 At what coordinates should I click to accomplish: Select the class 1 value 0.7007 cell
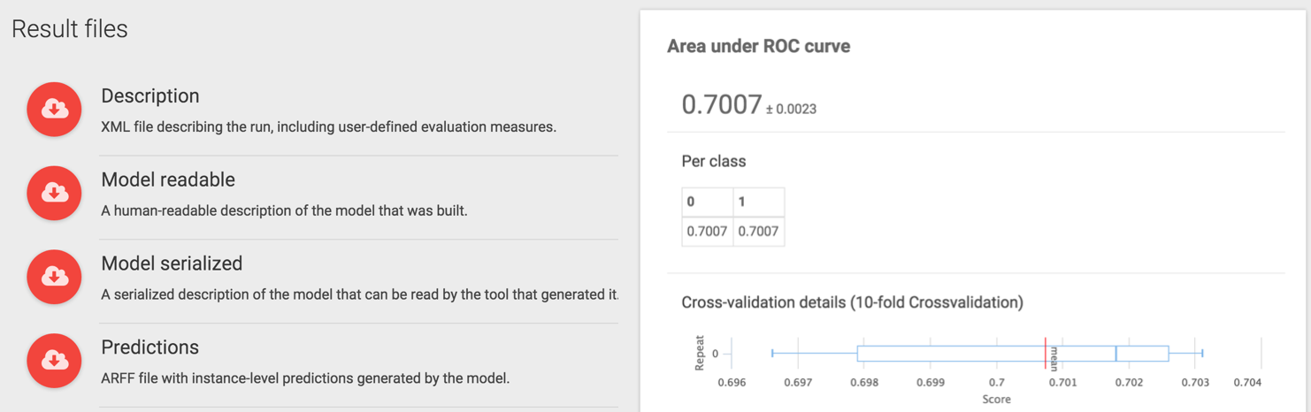pos(758,232)
